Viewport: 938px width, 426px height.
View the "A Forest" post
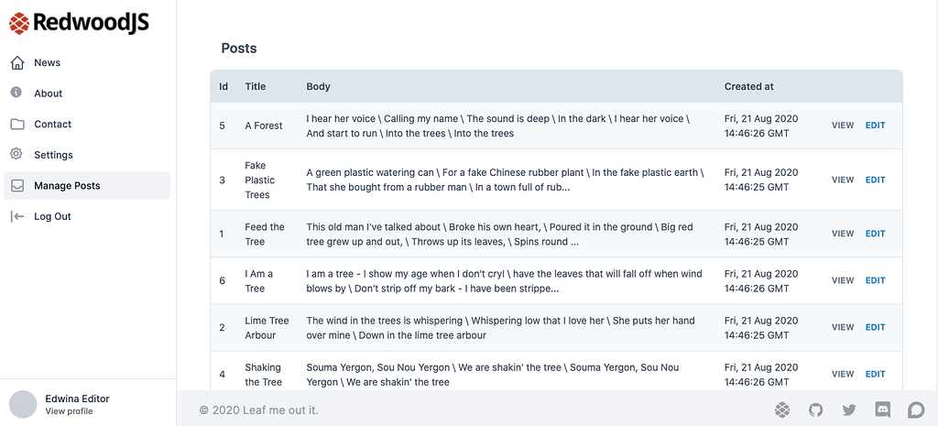842,126
